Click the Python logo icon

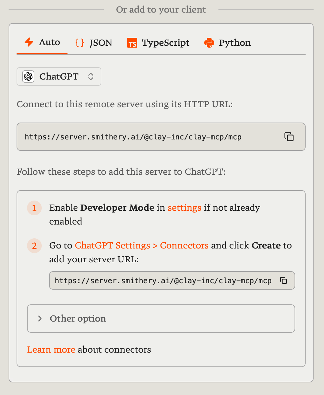point(209,43)
